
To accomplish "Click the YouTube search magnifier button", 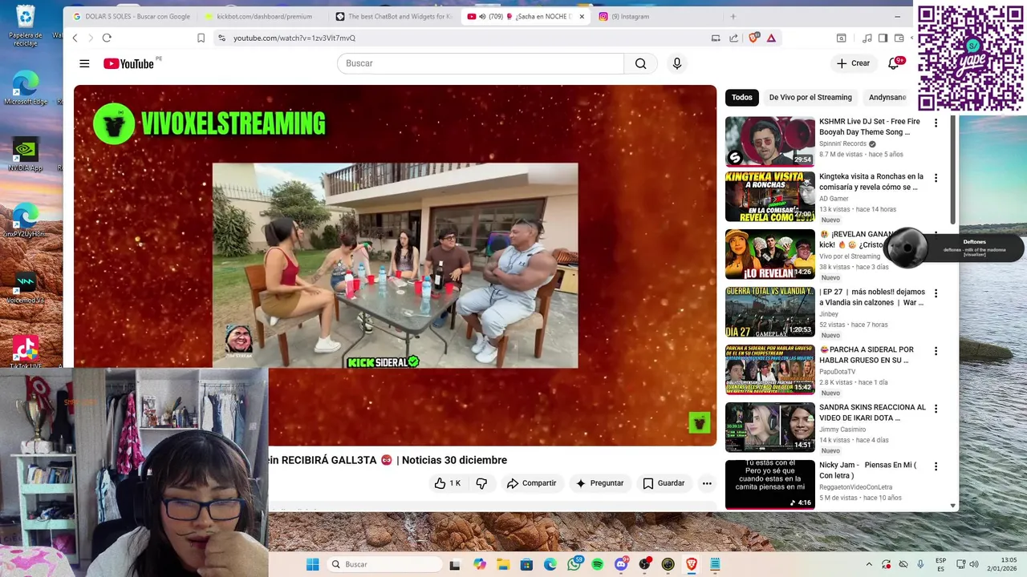I will [x=640, y=63].
